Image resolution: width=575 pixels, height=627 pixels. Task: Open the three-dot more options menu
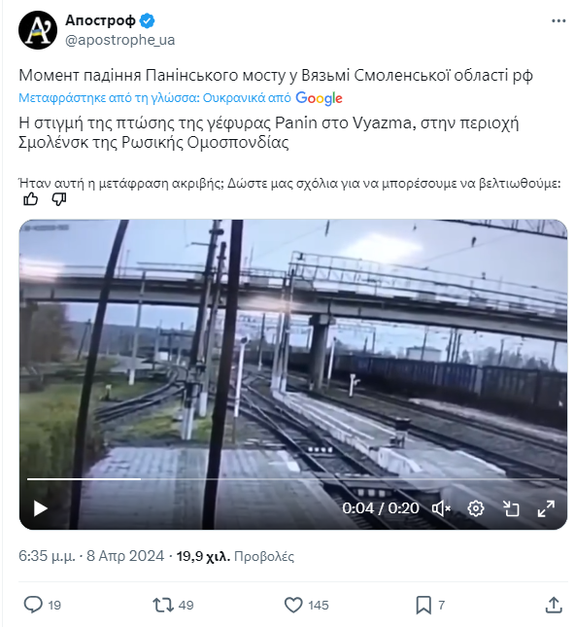[558, 20]
